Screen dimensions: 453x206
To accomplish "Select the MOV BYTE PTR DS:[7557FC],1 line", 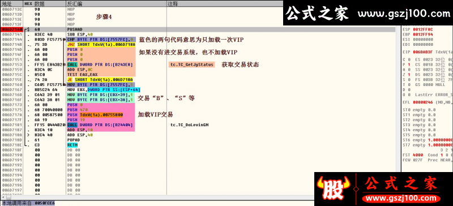I will (101, 84).
